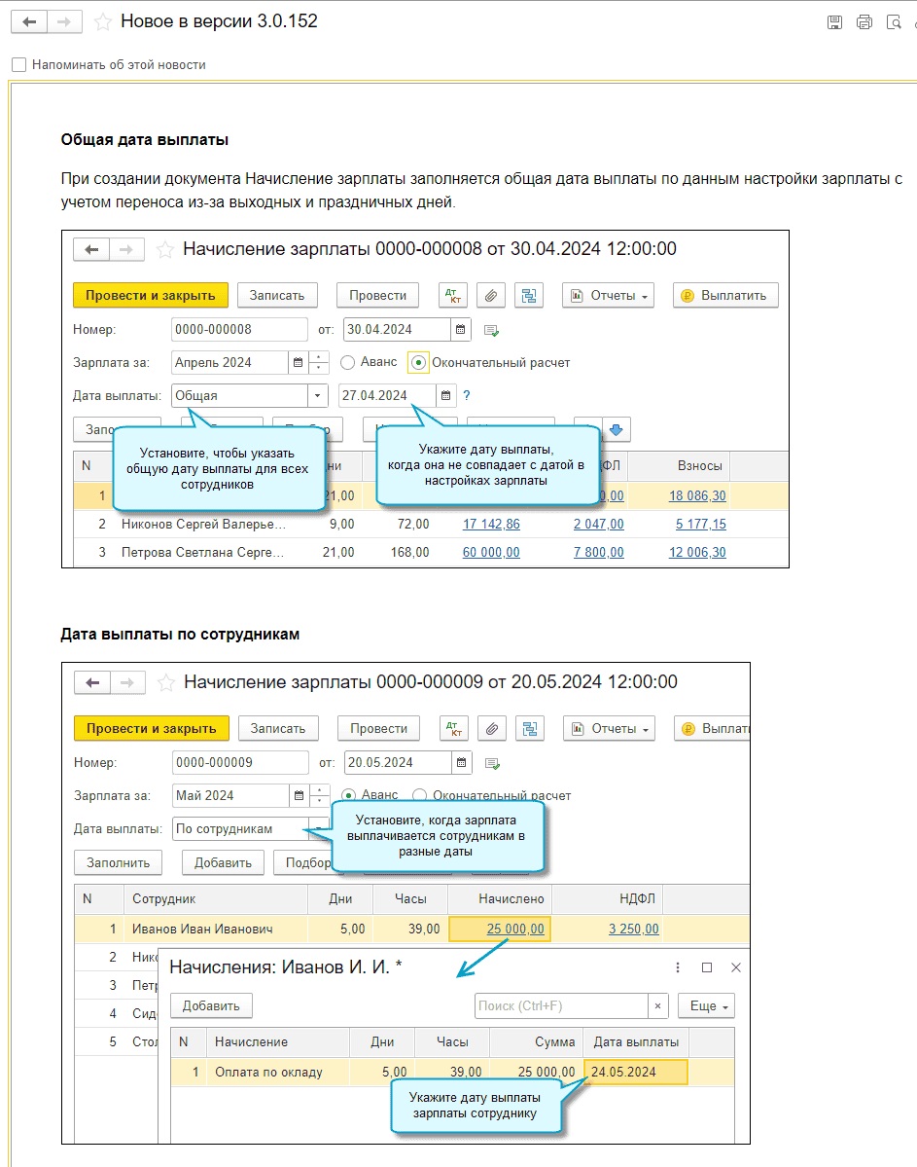Add 'Новое в версии 3.0.152' to favorites star
917x1167 pixels.
103,22
